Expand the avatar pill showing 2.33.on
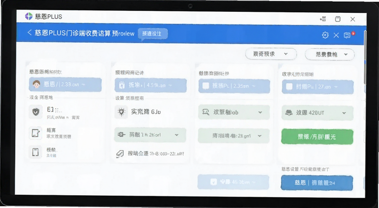This screenshot has width=379, height=208. (x=65, y=85)
